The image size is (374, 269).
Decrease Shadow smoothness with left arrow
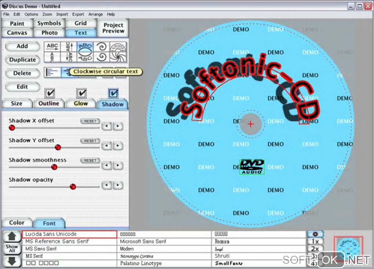[107, 165]
